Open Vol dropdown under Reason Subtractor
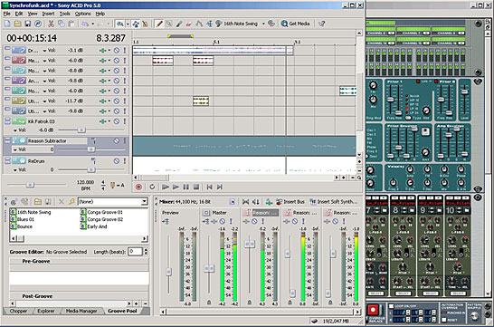The width and height of the screenshot is (494, 327). point(14,149)
